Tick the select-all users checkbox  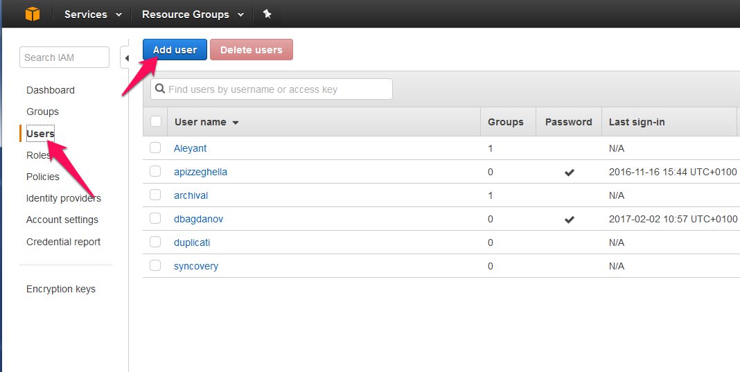[156, 121]
